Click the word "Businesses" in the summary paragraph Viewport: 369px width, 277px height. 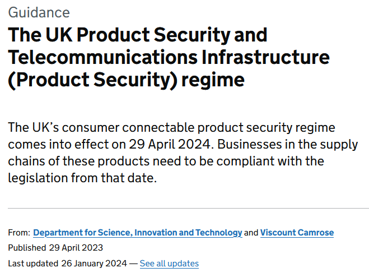point(249,144)
